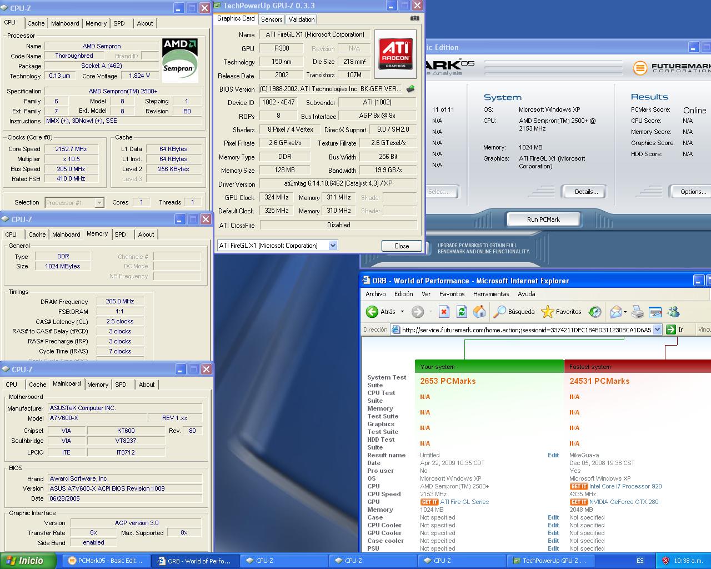711x569 pixels.
Task: Open the SPD tab in top CPU-Z window
Action: coord(119,23)
